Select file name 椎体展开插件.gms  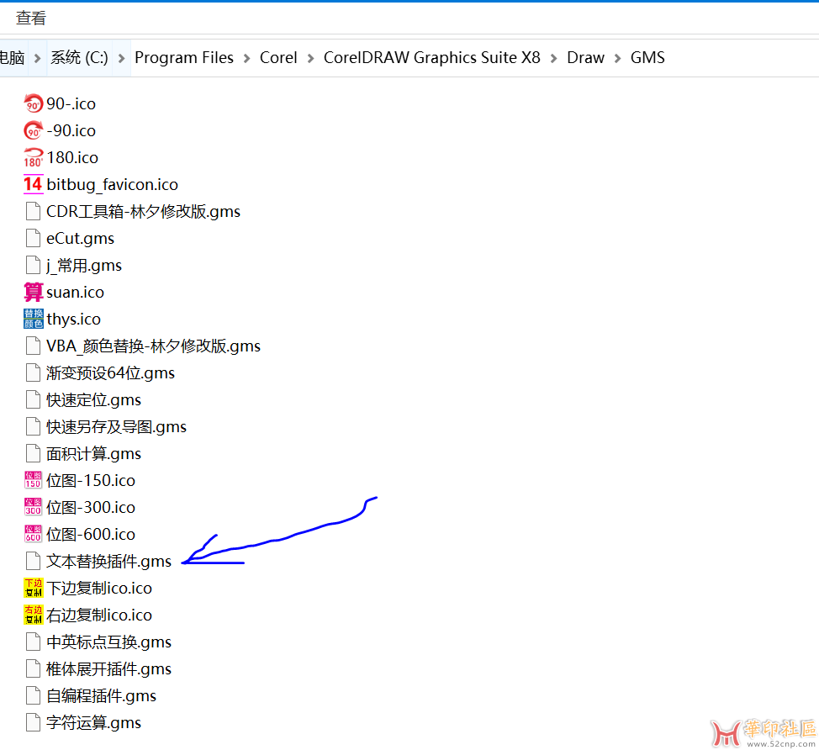click(108, 669)
